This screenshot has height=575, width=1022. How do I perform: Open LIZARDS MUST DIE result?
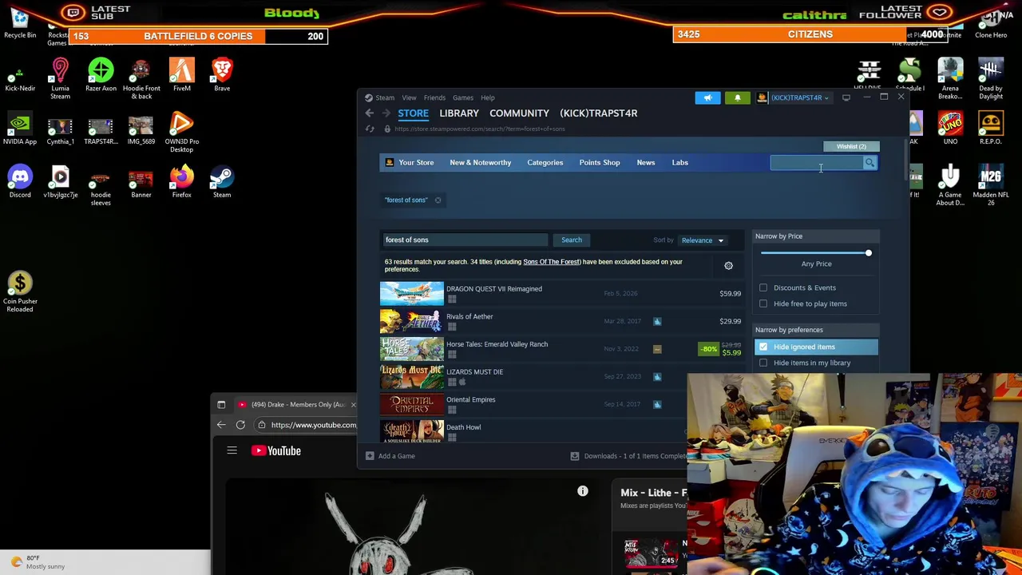coord(563,377)
